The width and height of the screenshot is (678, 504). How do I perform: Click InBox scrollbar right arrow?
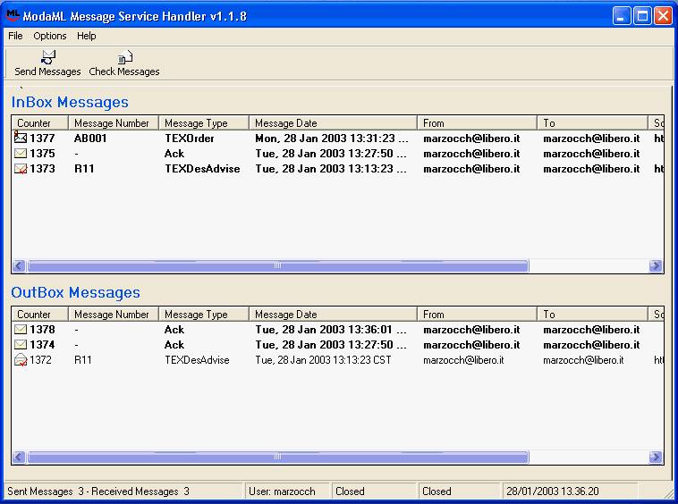[656, 265]
